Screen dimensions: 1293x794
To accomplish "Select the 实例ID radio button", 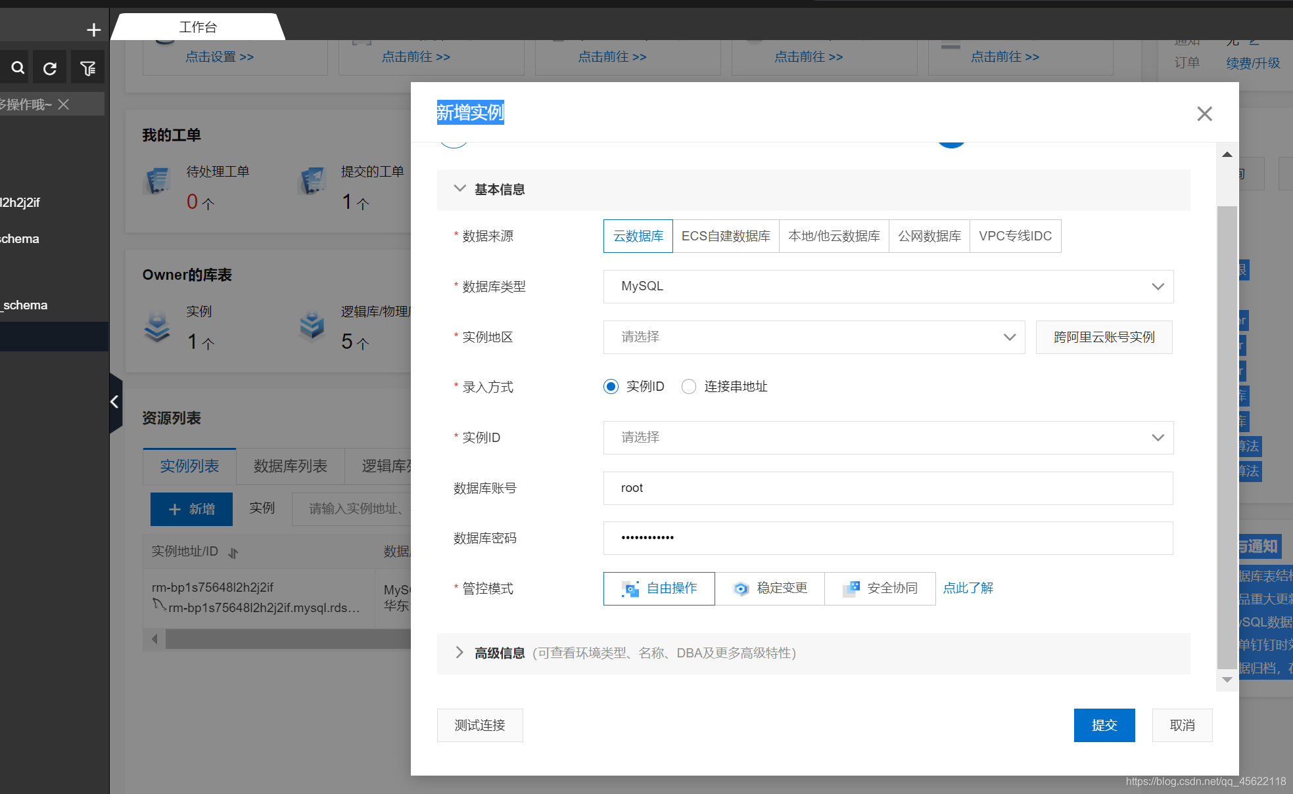I will click(x=611, y=387).
